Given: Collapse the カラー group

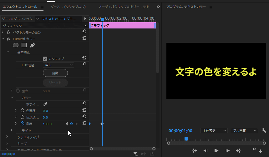Looking at the screenshot, I should pos(12,97).
